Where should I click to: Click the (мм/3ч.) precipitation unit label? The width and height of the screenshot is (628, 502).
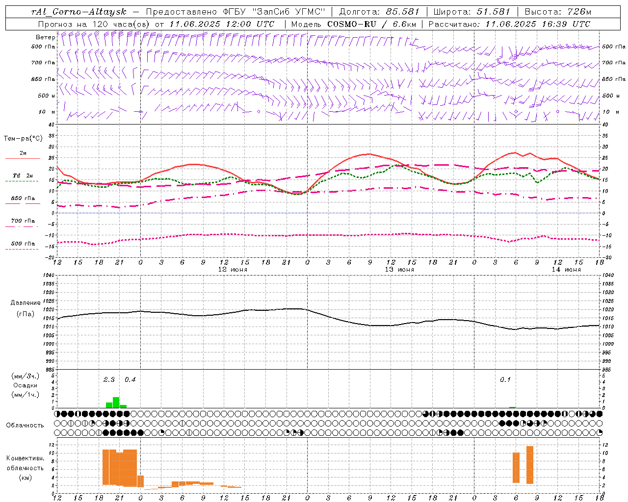coord(26,376)
